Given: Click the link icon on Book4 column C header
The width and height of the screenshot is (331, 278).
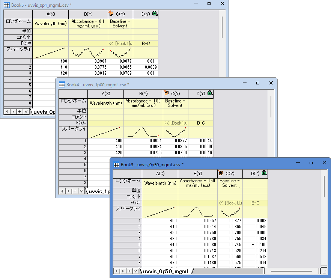Looking at the screenshot, I should point(166,93).
